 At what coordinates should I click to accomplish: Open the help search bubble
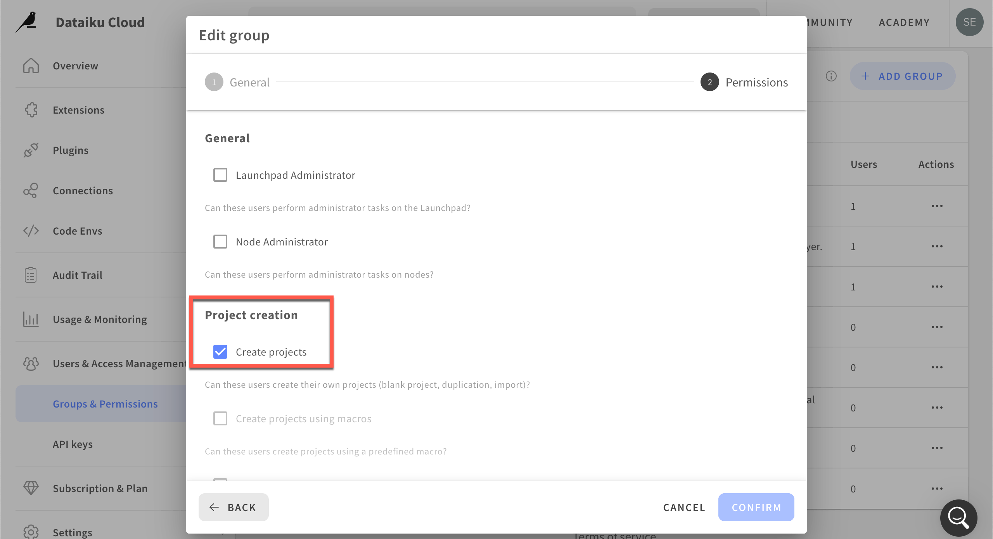(x=958, y=518)
